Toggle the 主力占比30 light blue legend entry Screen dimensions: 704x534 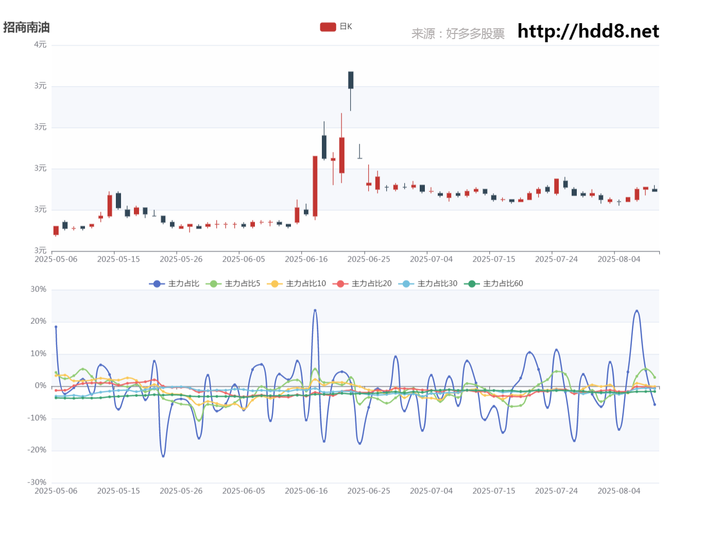[428, 284]
